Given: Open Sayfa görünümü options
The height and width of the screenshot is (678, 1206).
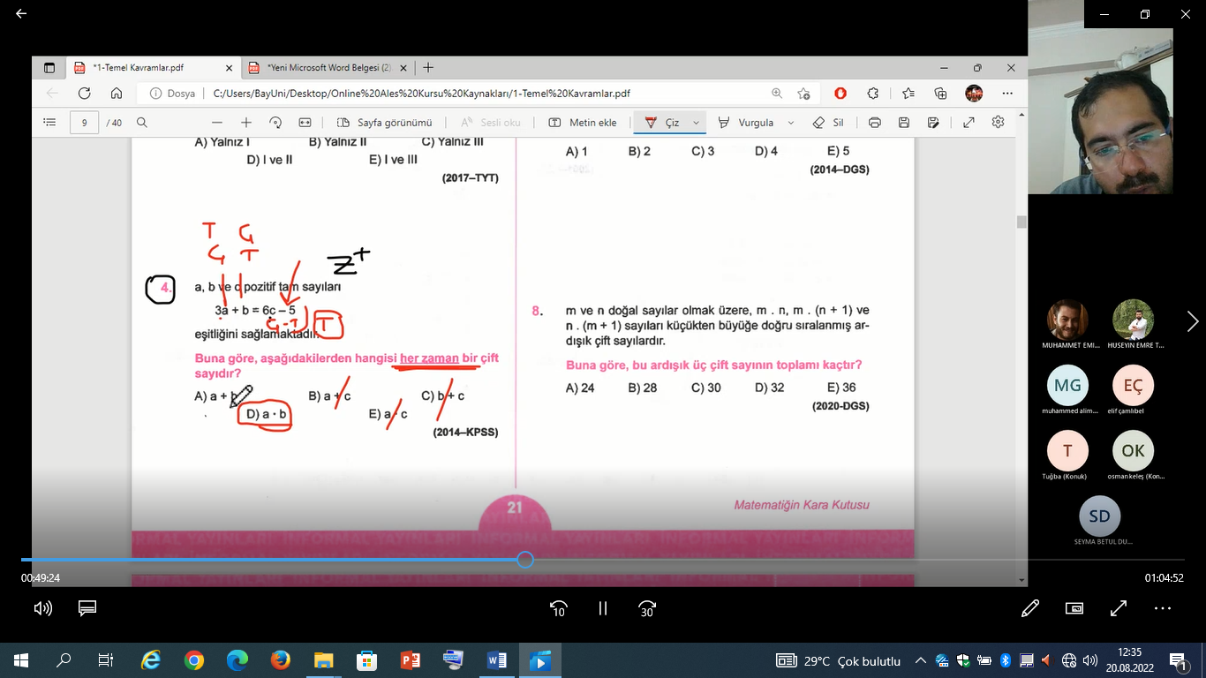Looking at the screenshot, I should [385, 123].
